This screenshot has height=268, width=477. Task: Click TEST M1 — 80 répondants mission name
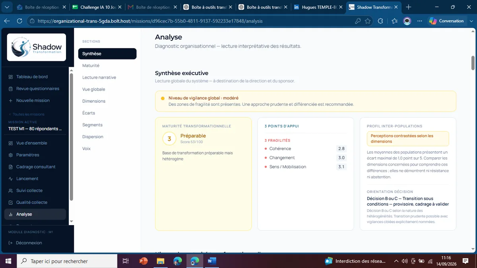click(35, 129)
